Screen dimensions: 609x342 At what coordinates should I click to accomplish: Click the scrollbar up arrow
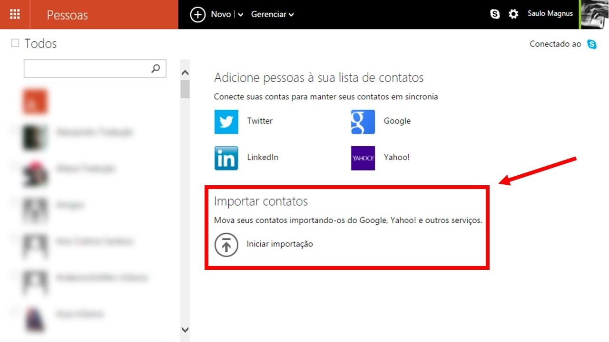(x=185, y=73)
